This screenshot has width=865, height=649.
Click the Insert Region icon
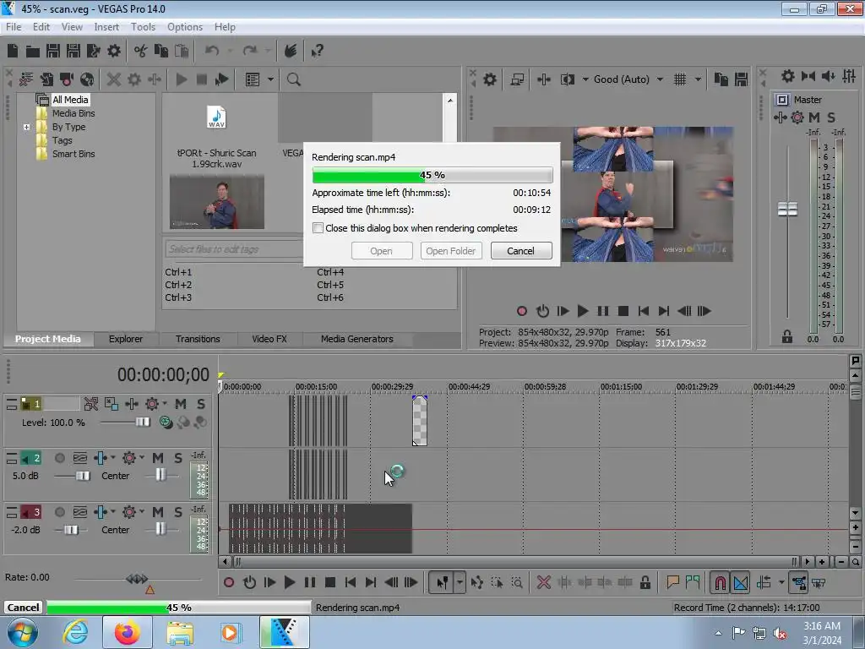(693, 582)
